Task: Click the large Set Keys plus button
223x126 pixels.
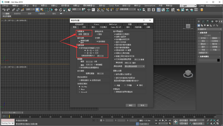Action: pos(176,122)
